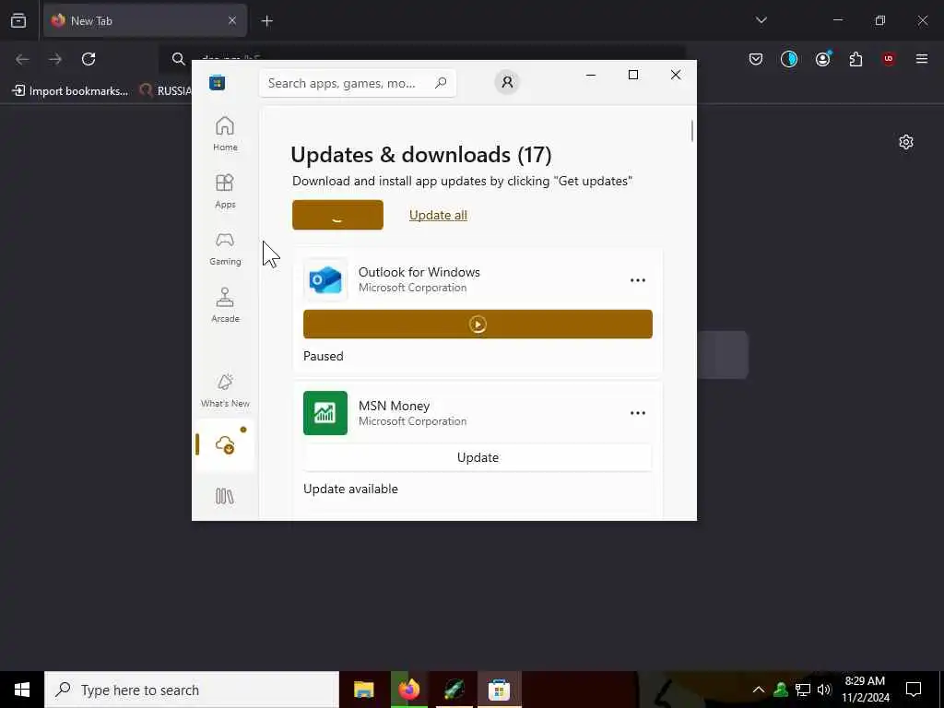Open more options for Outlook for Windows
944x708 pixels.
pos(638,280)
